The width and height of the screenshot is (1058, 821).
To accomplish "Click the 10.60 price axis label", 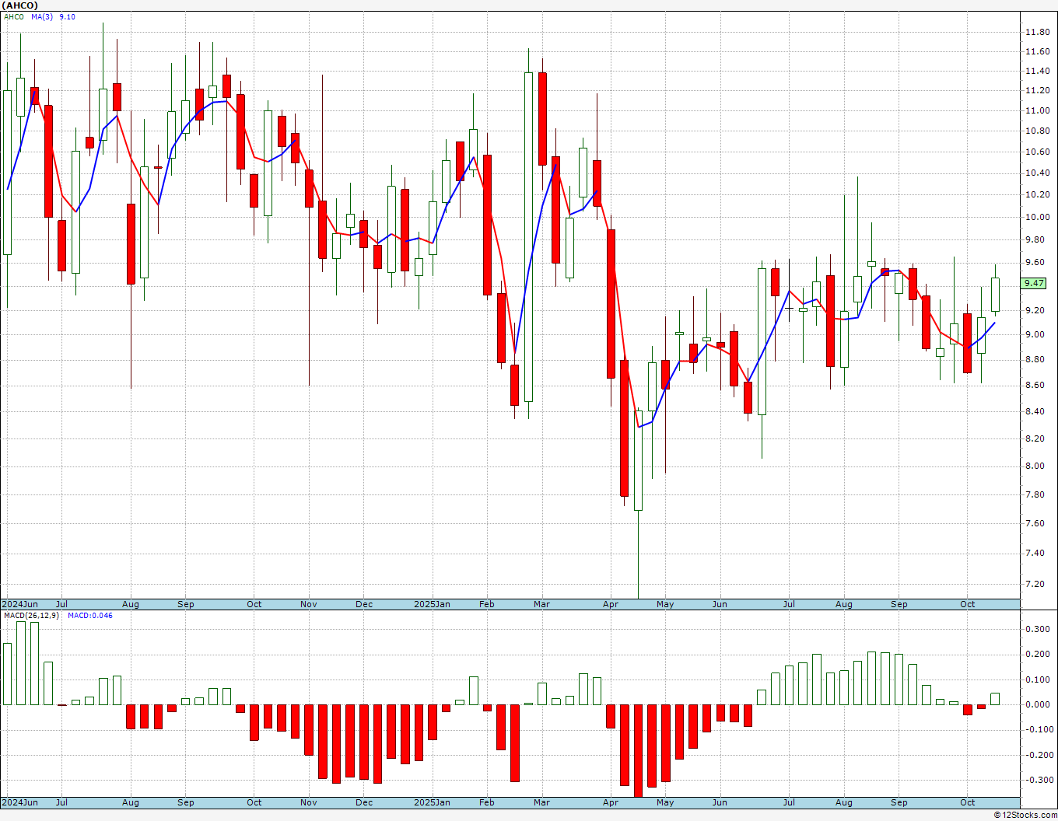I will point(1037,152).
